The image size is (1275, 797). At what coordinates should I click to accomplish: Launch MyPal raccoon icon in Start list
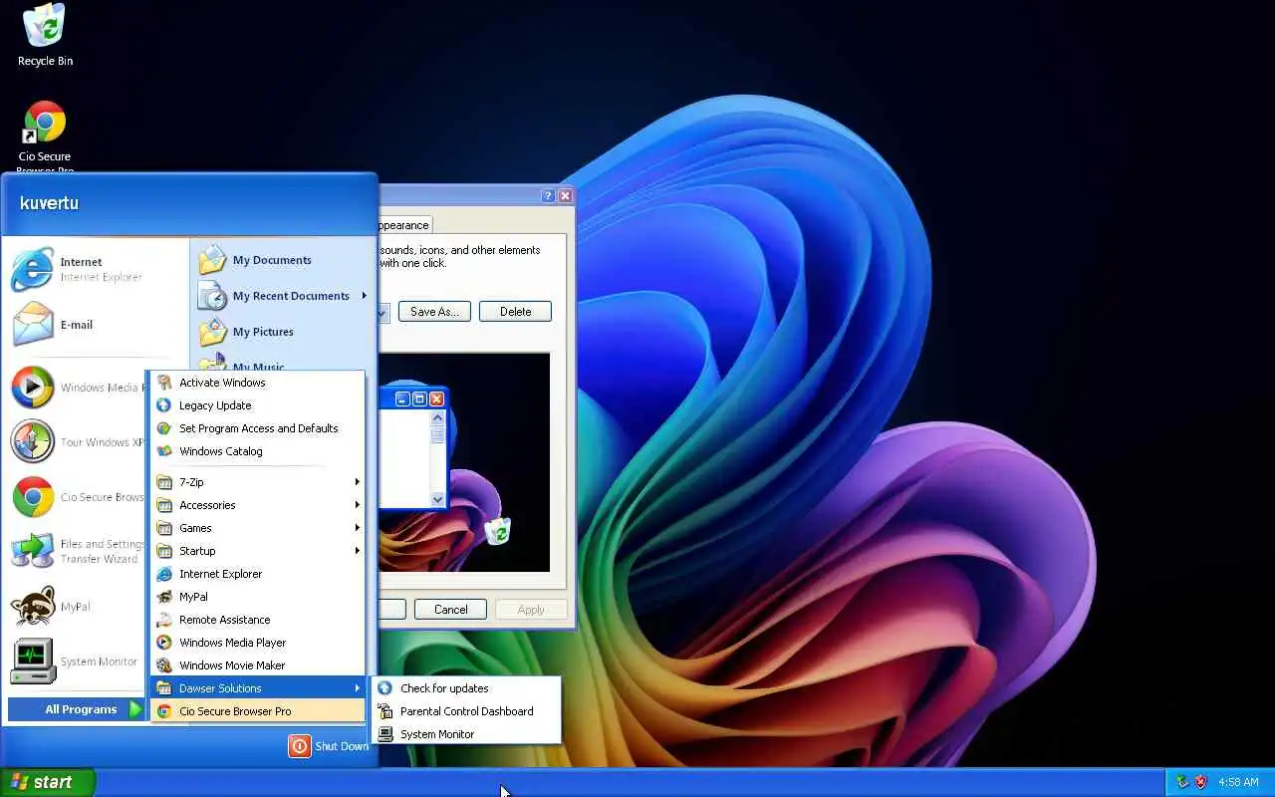coord(32,606)
